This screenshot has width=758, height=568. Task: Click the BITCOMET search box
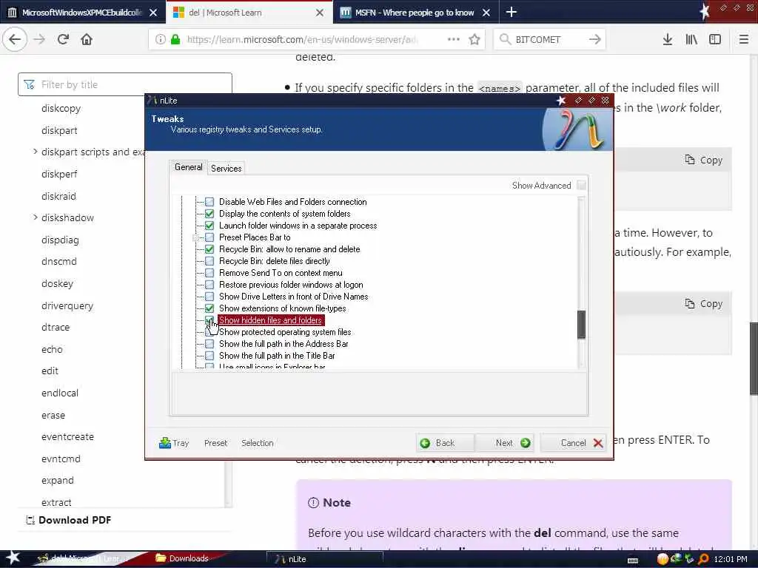pos(549,39)
